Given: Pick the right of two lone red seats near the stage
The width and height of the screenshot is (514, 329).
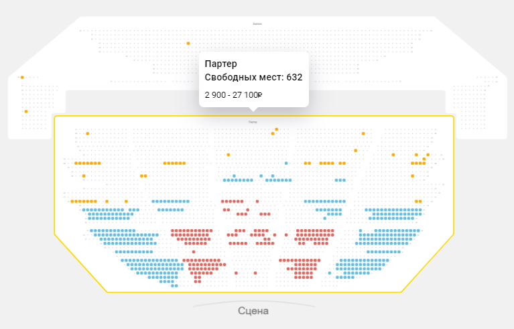Looking at the screenshot, I should (x=255, y=273).
